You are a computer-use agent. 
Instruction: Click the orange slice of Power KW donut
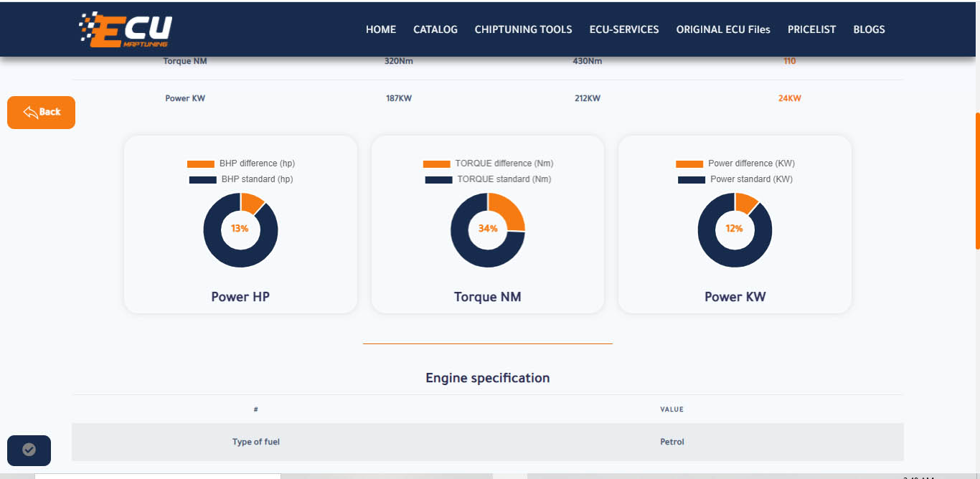(x=745, y=202)
